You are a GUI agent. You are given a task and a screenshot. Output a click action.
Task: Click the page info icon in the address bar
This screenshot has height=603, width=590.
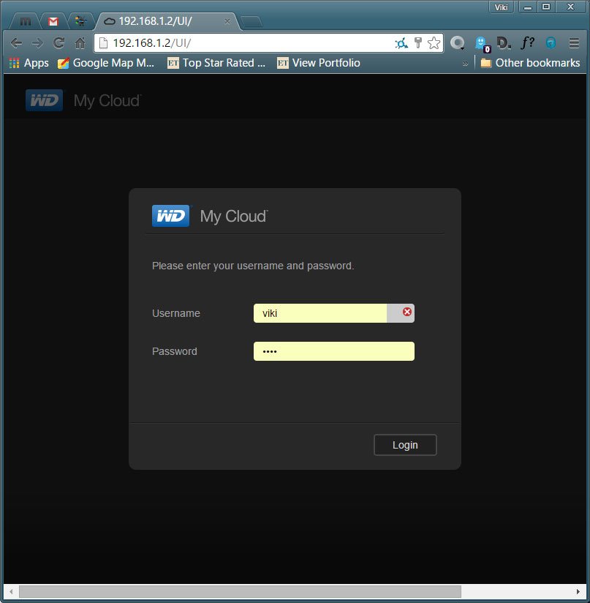103,42
